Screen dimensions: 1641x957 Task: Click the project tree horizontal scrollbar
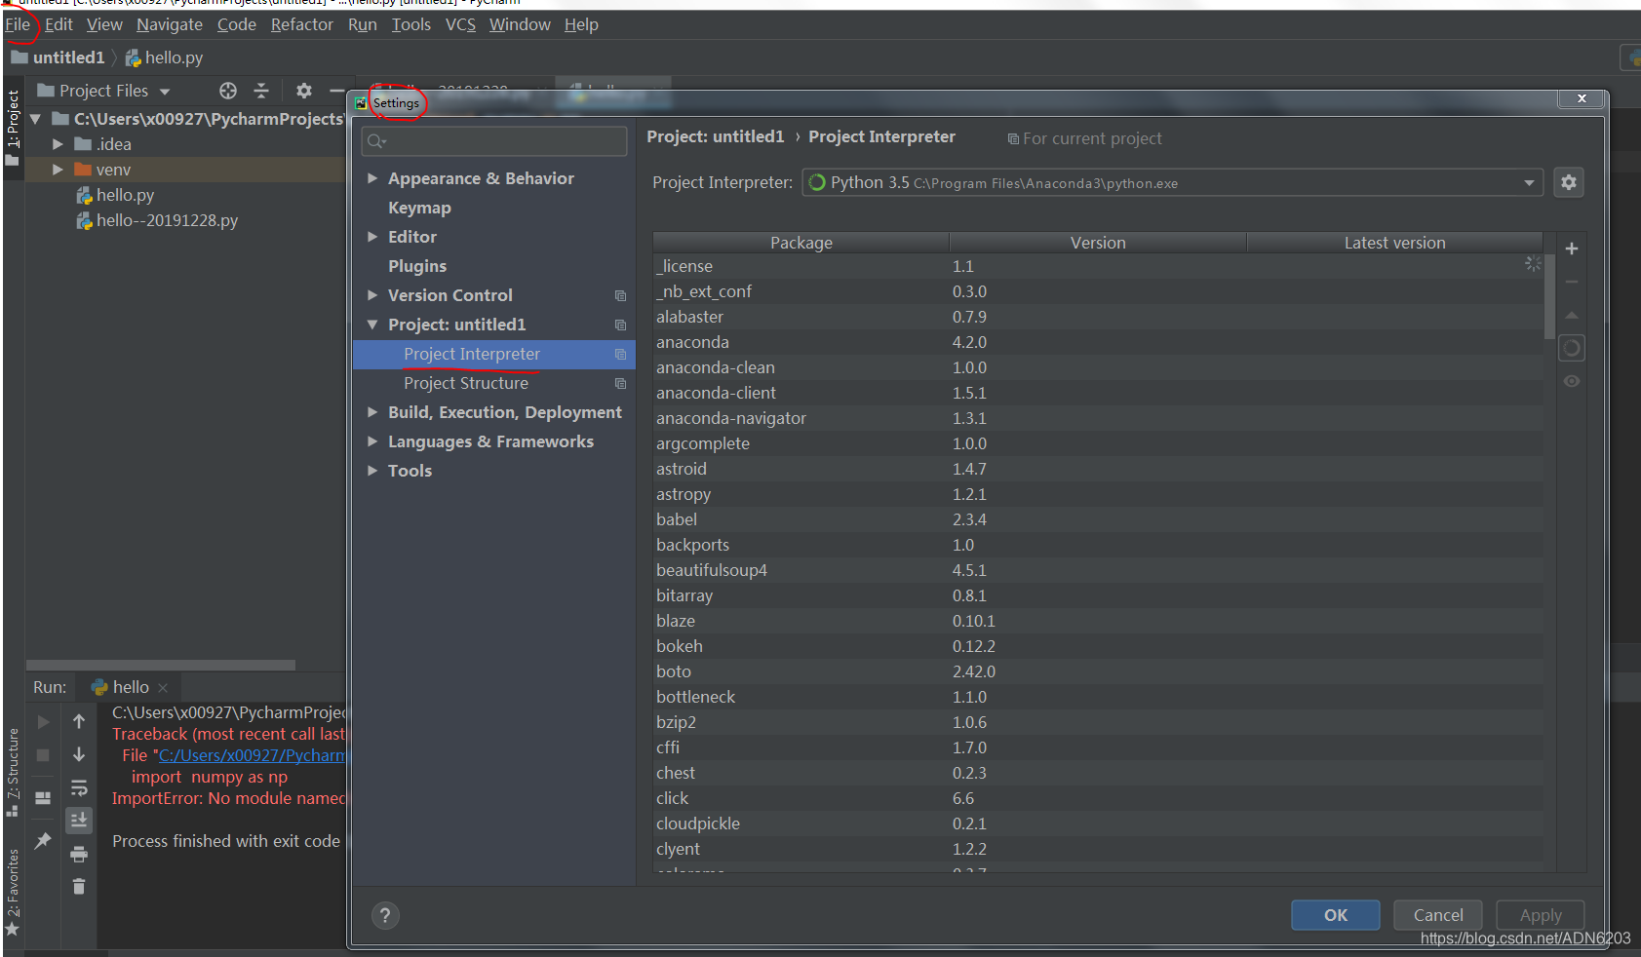[x=161, y=665]
